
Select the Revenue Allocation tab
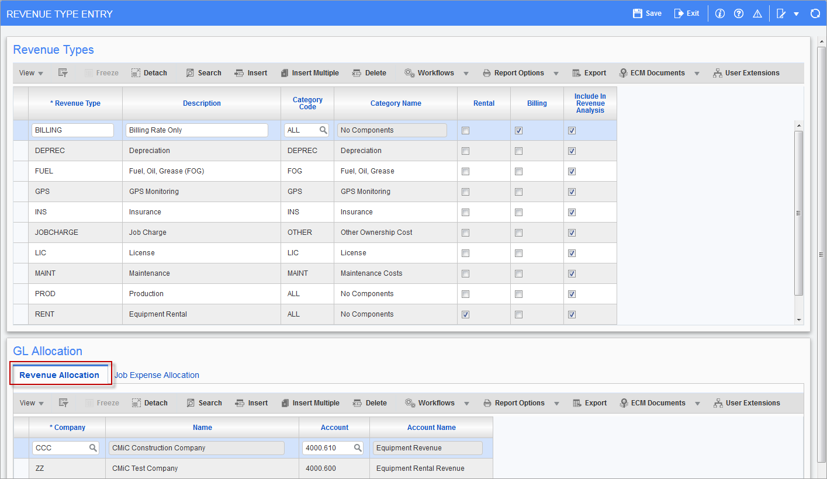tap(60, 375)
